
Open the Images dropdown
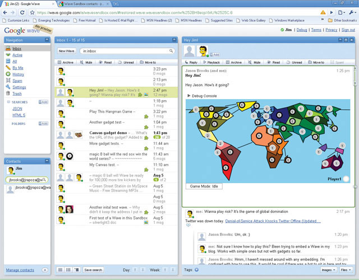click(x=328, y=270)
